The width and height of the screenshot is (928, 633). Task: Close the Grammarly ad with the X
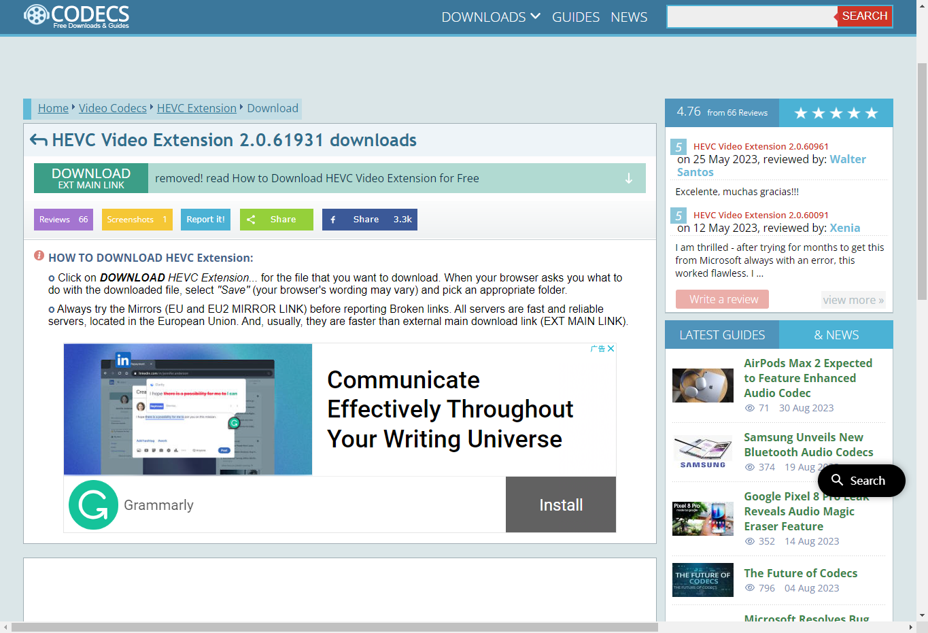pyautogui.click(x=611, y=348)
